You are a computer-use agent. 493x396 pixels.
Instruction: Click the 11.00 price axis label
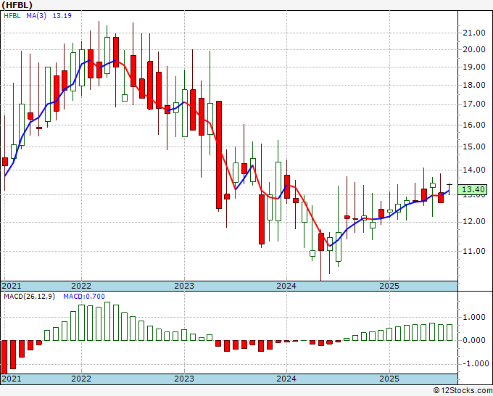(474, 251)
